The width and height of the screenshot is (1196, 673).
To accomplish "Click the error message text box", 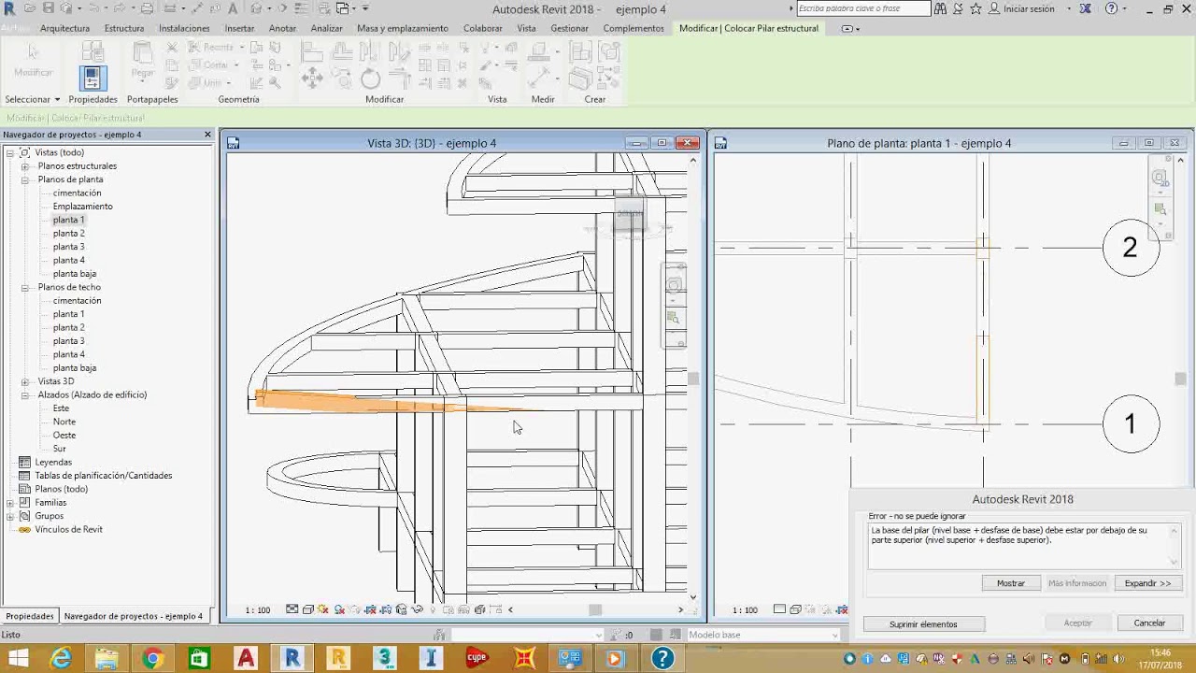I will click(x=1024, y=545).
